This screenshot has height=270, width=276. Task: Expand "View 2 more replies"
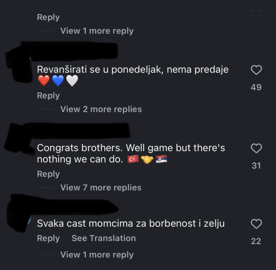pos(101,109)
